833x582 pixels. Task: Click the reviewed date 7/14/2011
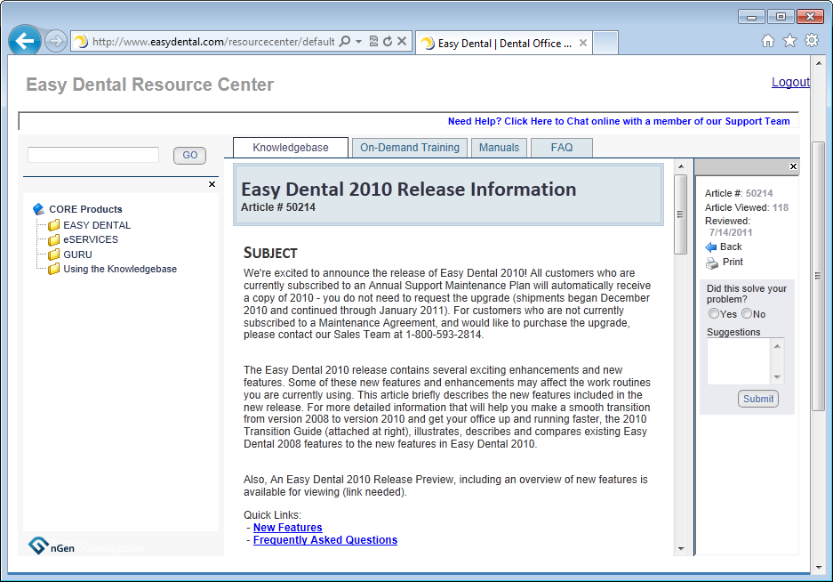(x=731, y=232)
